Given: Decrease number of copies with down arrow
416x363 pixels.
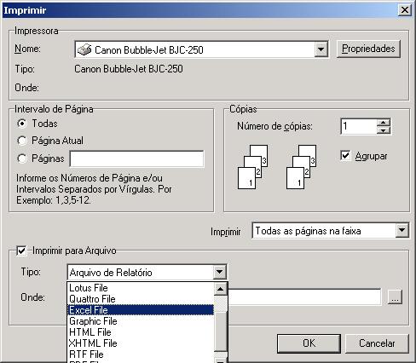Looking at the screenshot, I should pyautogui.click(x=384, y=130).
